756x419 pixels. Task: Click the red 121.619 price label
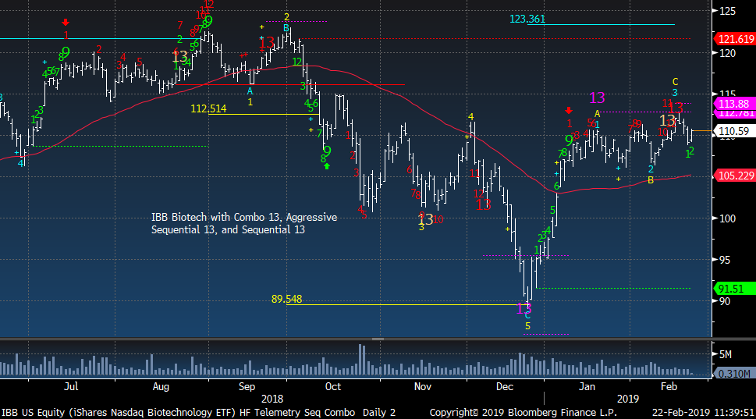pyautogui.click(x=735, y=39)
